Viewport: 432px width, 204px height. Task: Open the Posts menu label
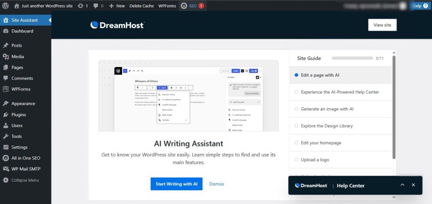click(x=16, y=45)
